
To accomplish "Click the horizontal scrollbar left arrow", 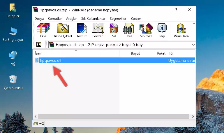I will pyautogui.click(x=36, y=116).
